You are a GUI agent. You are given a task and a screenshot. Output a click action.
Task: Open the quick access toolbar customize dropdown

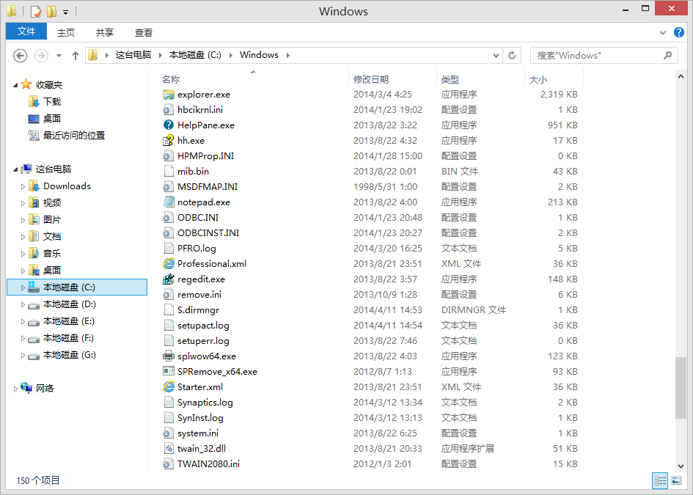pos(65,12)
